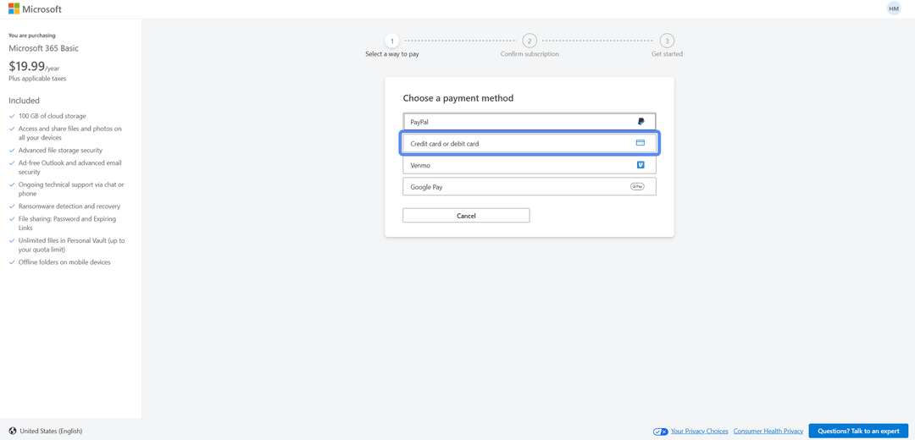Cancel the payment method selection

tap(466, 216)
